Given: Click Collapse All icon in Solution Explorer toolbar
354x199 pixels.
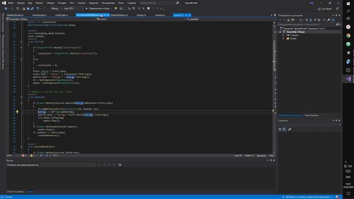Looking at the screenshot, I should 315,20.
